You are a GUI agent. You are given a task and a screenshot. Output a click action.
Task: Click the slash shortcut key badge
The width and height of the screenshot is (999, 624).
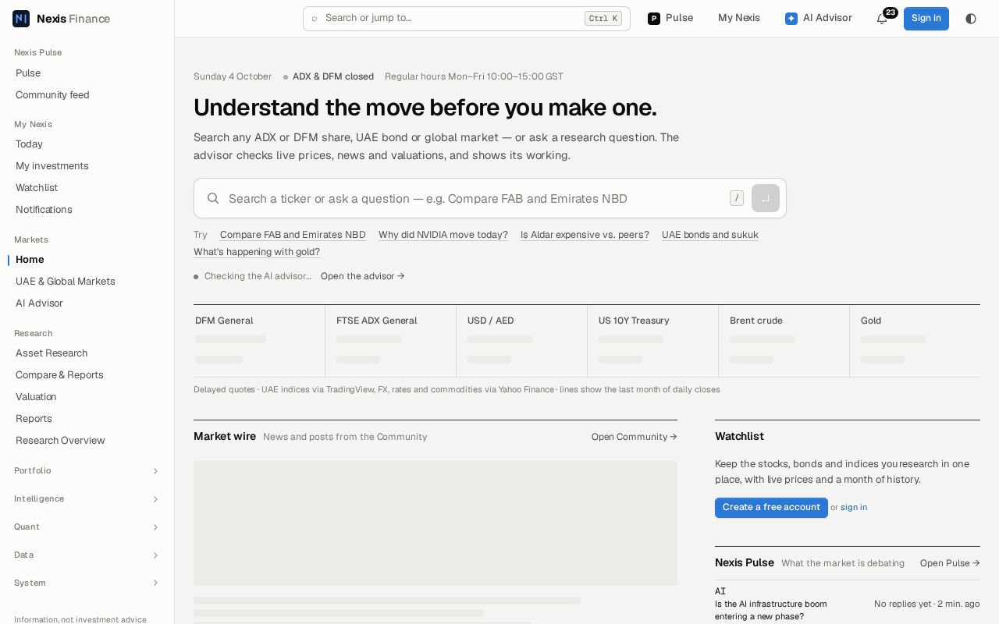(737, 198)
